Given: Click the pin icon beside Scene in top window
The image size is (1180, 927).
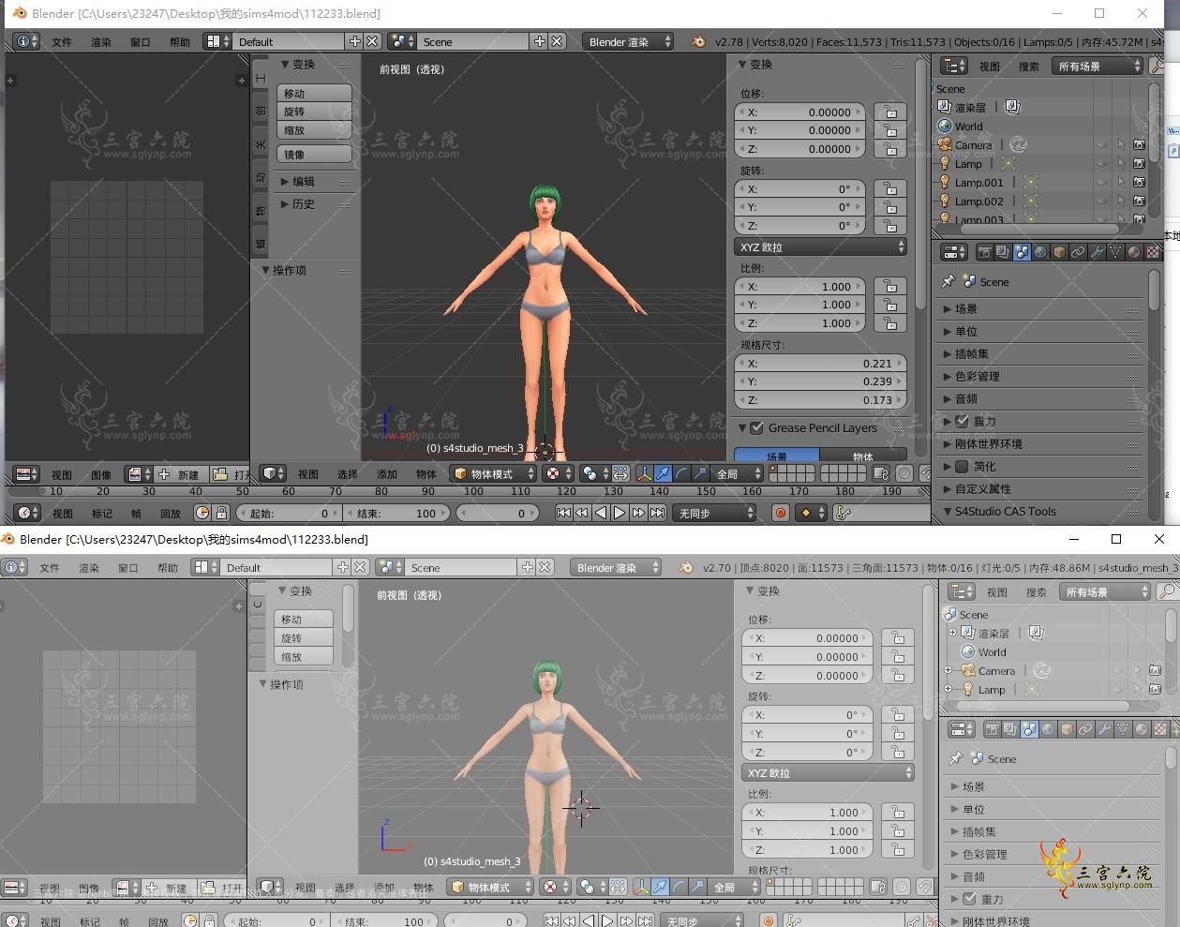Looking at the screenshot, I should [x=948, y=281].
